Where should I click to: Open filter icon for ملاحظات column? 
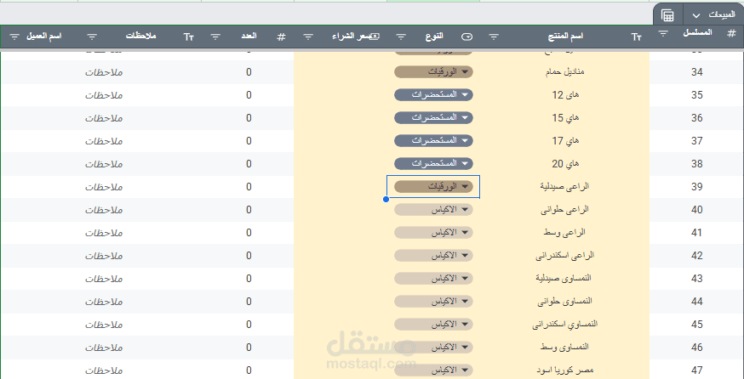[92, 37]
